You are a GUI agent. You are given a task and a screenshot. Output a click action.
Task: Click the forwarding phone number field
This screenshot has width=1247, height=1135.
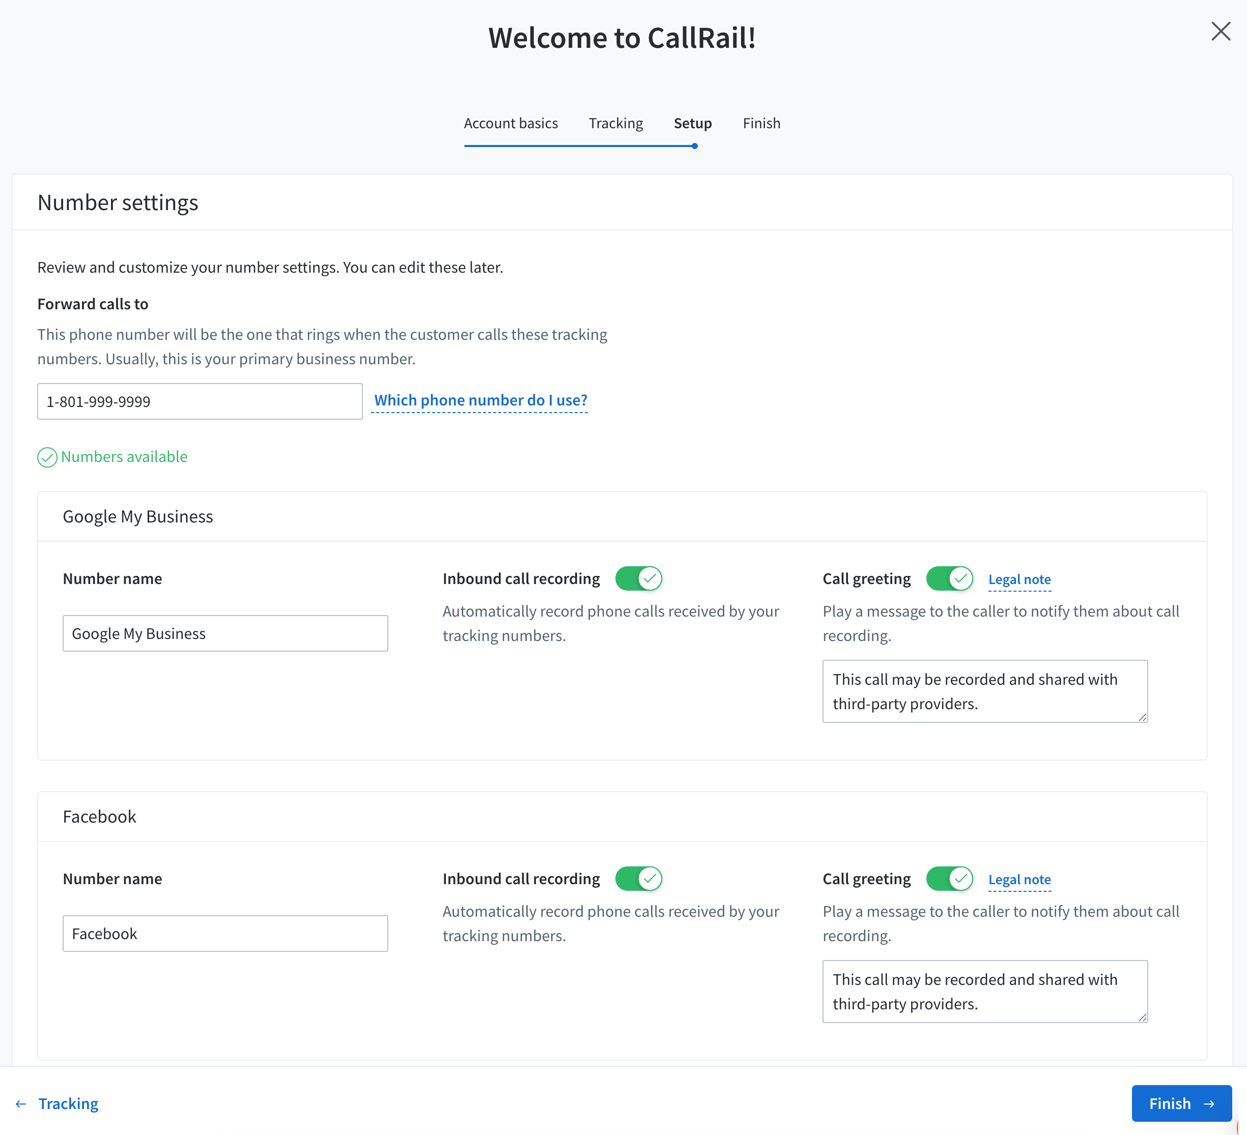click(x=199, y=401)
